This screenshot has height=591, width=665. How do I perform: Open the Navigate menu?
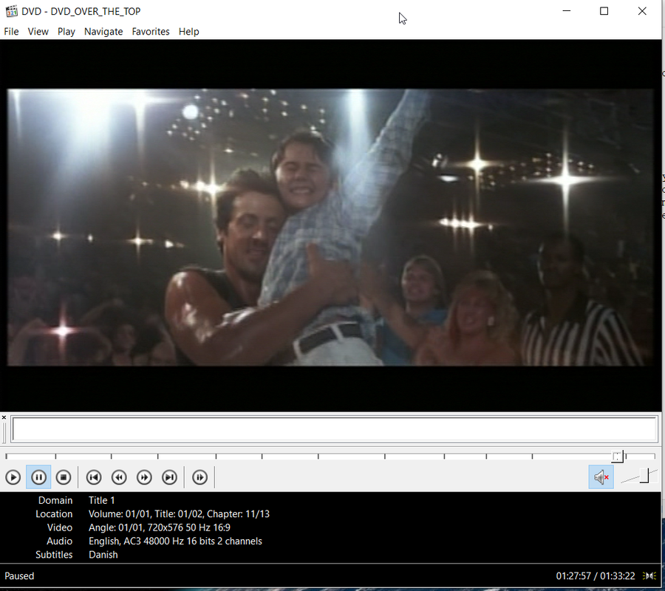point(103,32)
